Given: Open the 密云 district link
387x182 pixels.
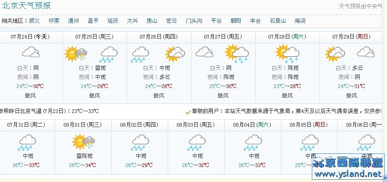Looking at the screenshot, I should 171,21.
